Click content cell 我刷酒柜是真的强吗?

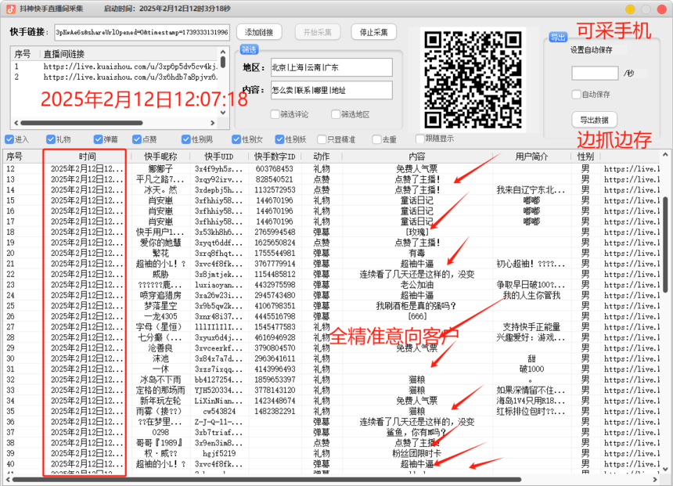pyautogui.click(x=417, y=306)
